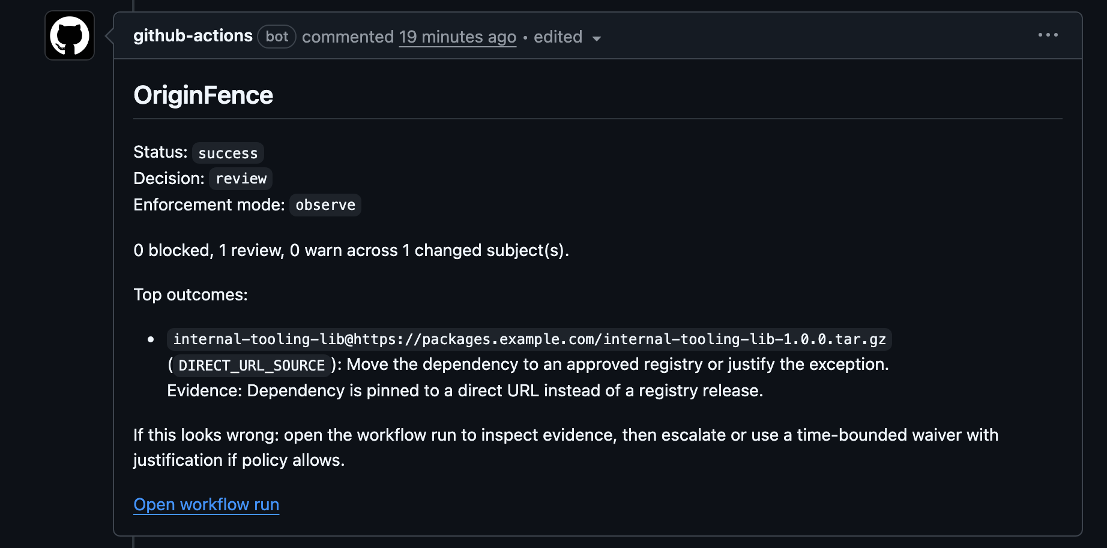Click the Evidence description line
The width and height of the screenshot is (1107, 548).
click(x=466, y=390)
